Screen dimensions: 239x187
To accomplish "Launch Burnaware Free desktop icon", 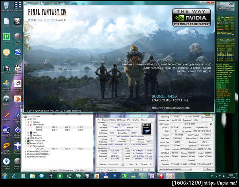I will click(6, 117).
